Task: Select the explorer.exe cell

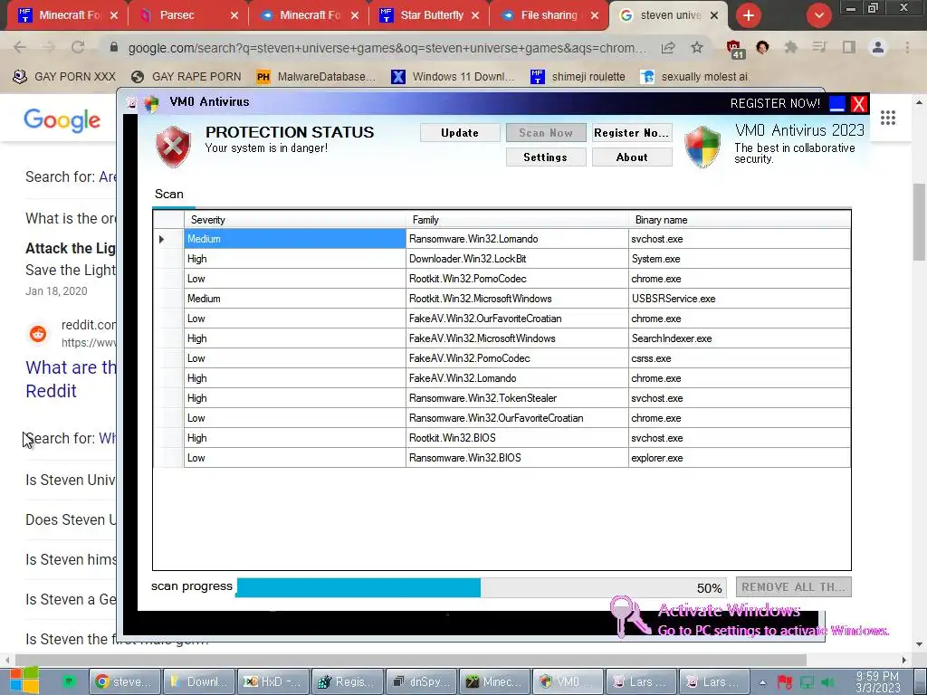Action: (x=740, y=457)
